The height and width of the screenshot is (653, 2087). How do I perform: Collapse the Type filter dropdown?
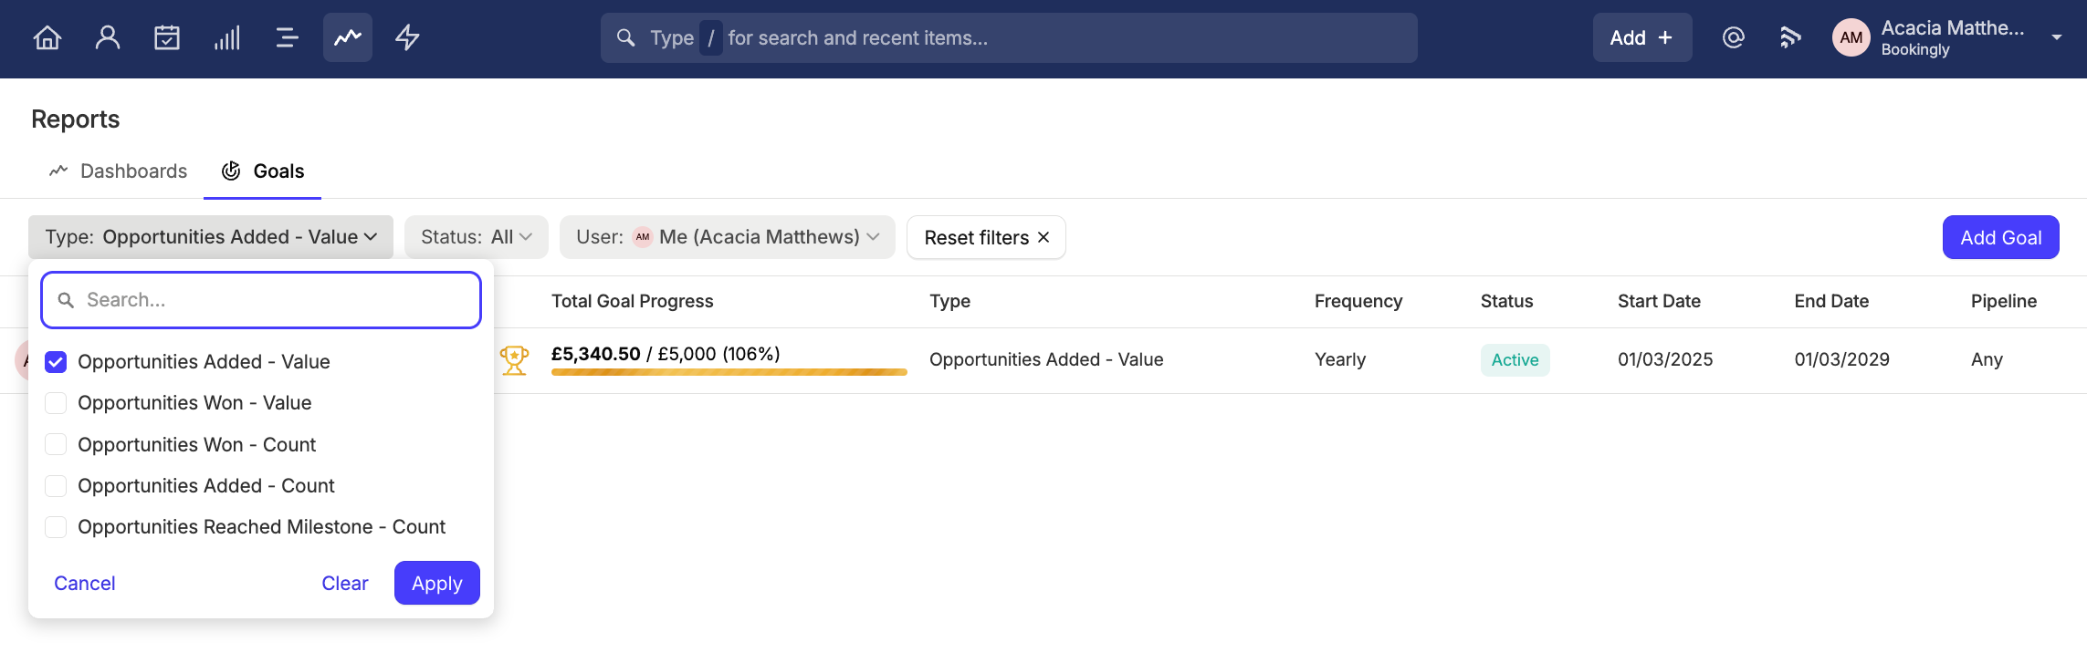tap(211, 237)
